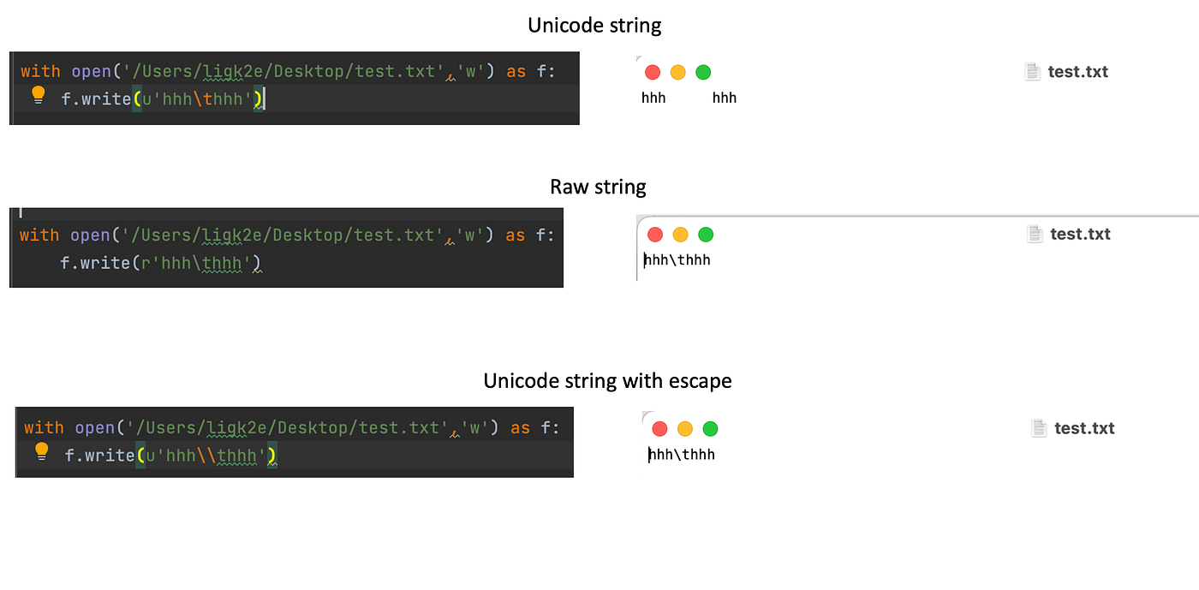The image size is (1199, 590).
Task: Click the test.txt document icon under Unicode string
Action: (x=1033, y=71)
